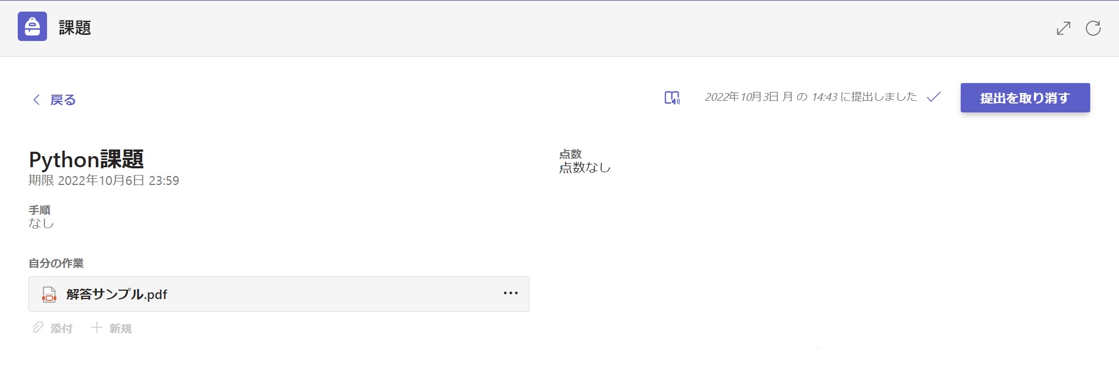Click the paperclip attach icon

38,328
